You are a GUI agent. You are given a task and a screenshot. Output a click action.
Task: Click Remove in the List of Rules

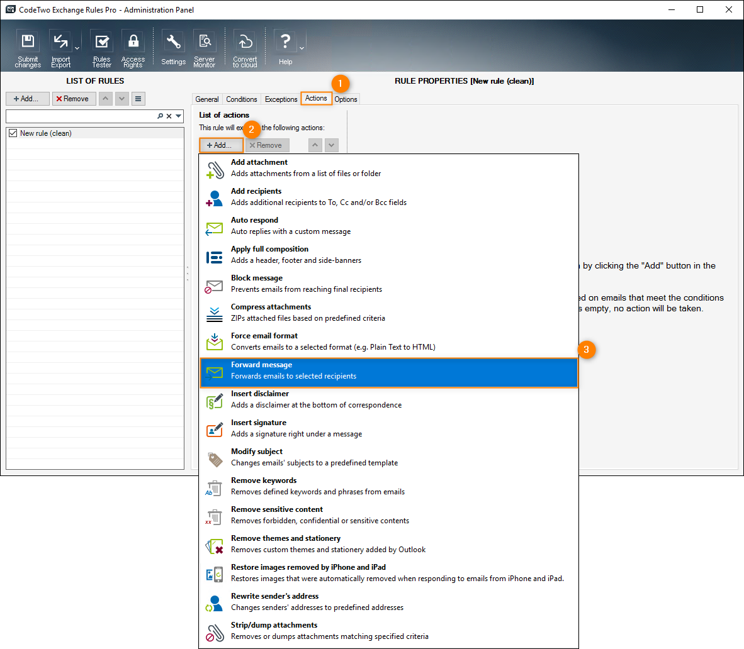tap(74, 99)
